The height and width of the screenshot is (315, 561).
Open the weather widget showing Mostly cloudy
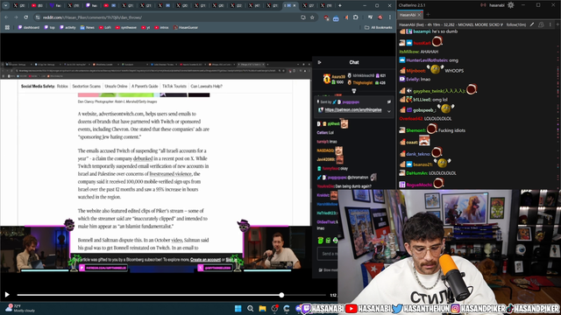pyautogui.click(x=19, y=308)
